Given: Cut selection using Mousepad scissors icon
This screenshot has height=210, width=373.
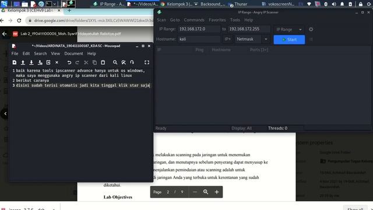Looking at the screenshot, I should pyautogui.click(x=86, y=62).
